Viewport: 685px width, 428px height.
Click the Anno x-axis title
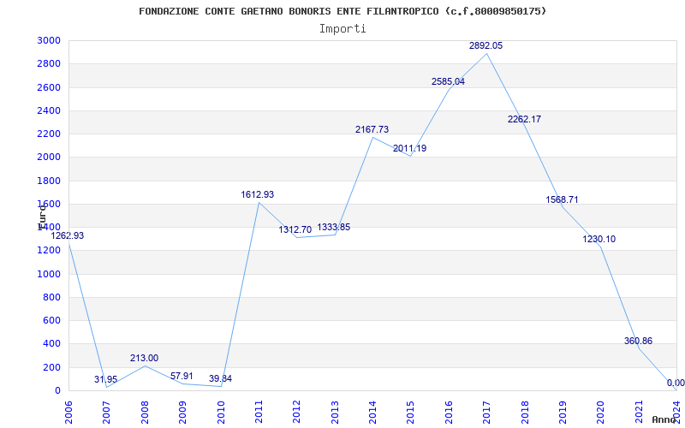point(664,419)
